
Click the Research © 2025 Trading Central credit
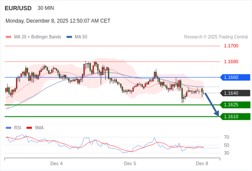click(216, 37)
